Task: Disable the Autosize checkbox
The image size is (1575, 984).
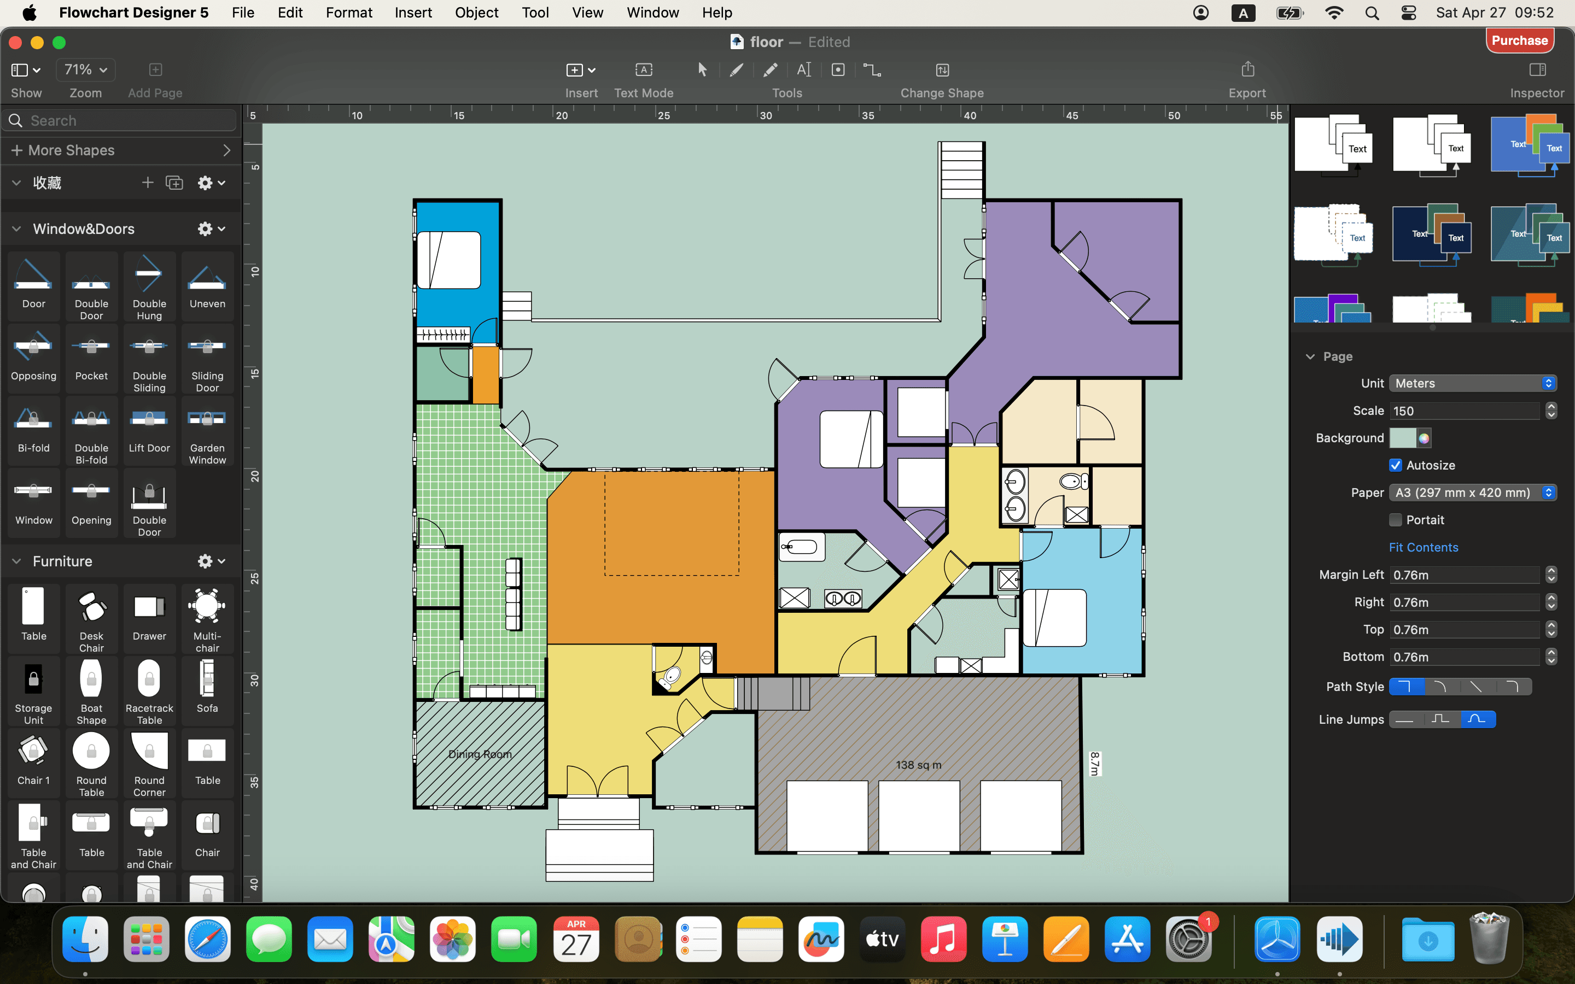Action: pyautogui.click(x=1396, y=465)
